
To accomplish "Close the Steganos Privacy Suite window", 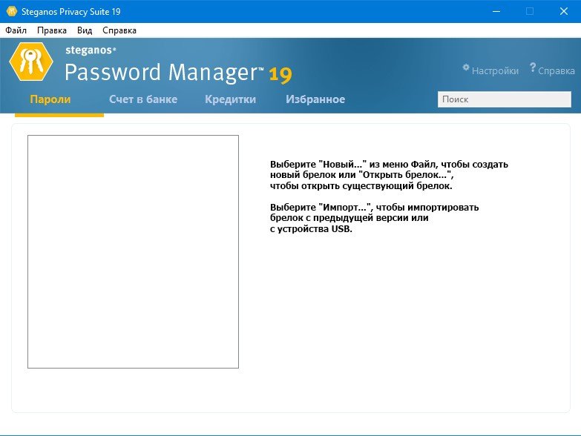I will [564, 11].
